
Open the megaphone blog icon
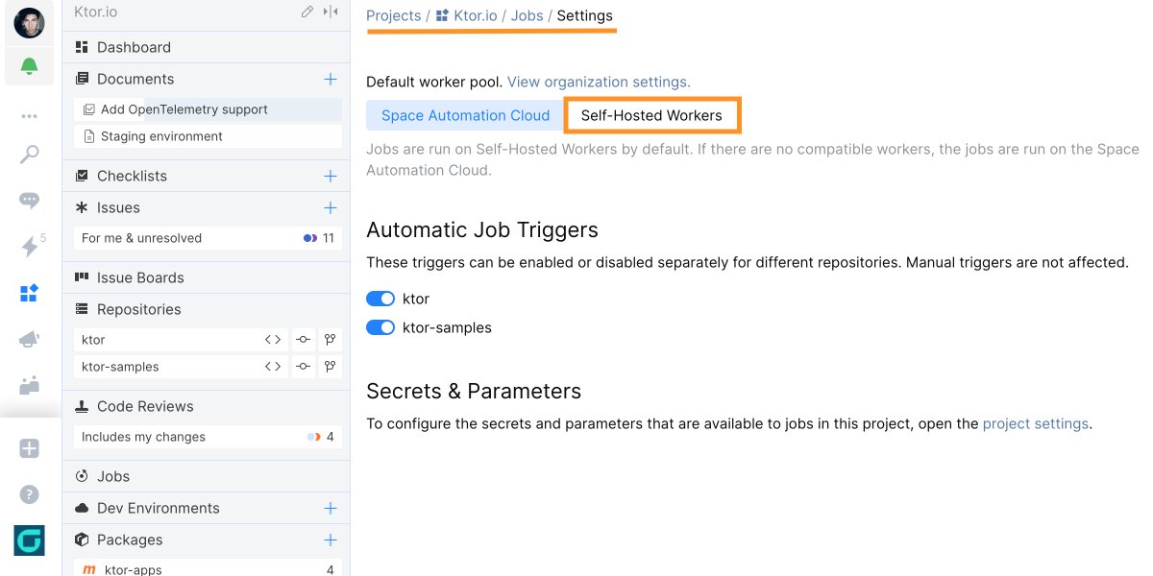coord(30,339)
